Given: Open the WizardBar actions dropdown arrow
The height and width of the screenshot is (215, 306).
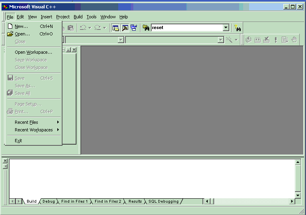Looking at the screenshot, I should [x=236, y=40].
